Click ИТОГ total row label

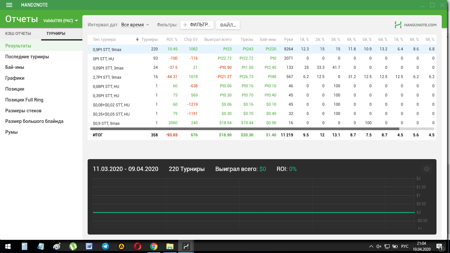pyautogui.click(x=98, y=135)
